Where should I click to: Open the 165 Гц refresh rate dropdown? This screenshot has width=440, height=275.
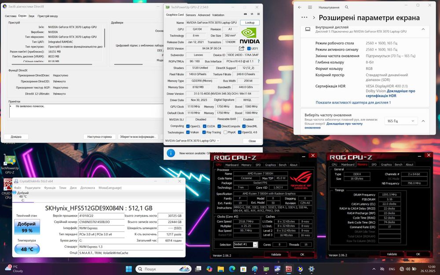coord(401,121)
